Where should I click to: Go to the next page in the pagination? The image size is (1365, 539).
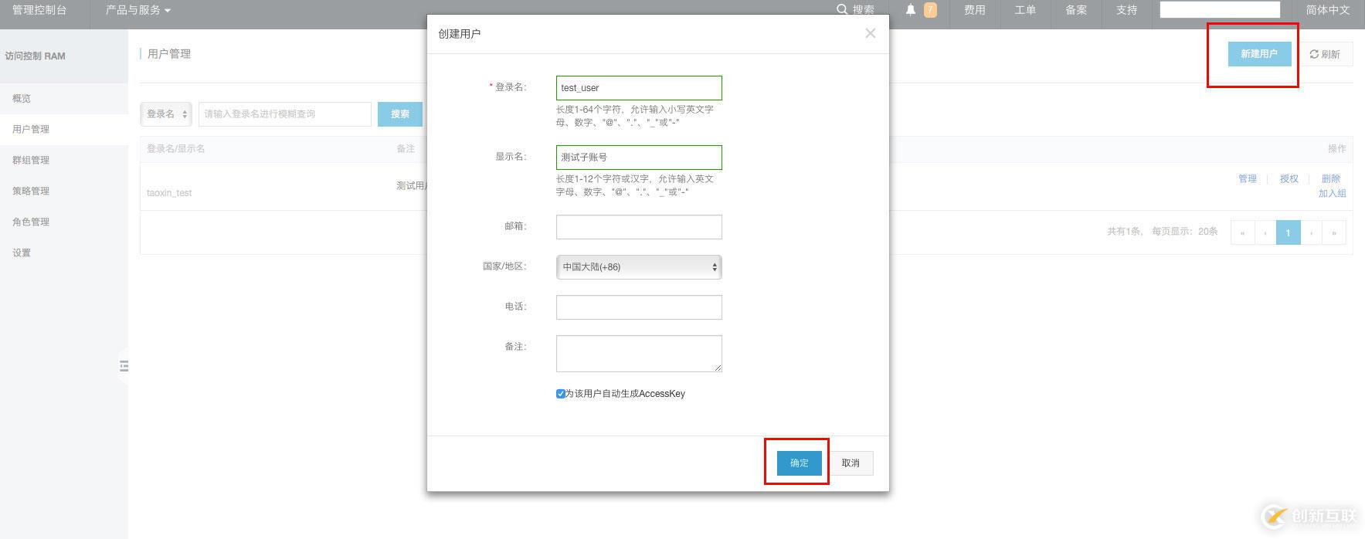tap(1312, 232)
